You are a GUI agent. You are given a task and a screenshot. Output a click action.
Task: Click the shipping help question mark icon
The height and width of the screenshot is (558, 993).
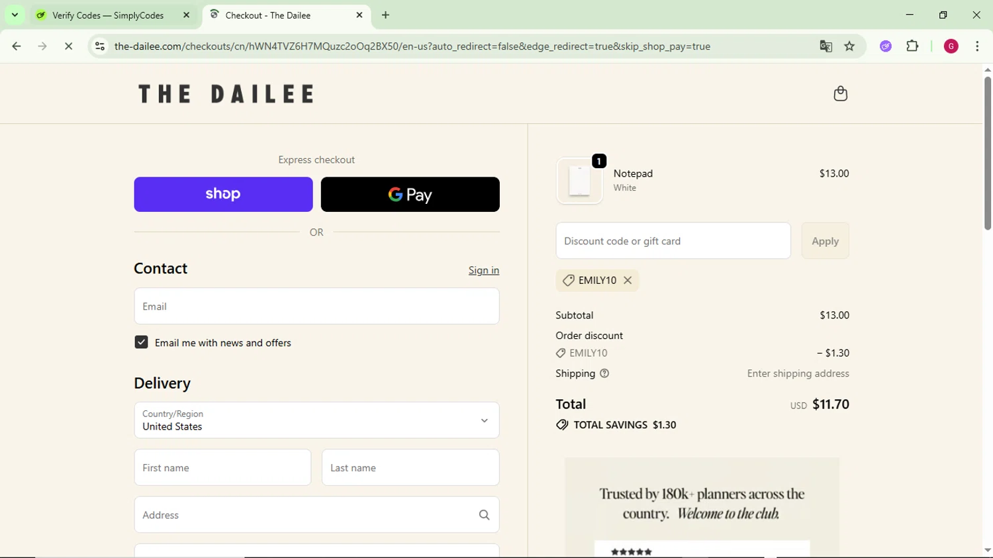coord(604,373)
